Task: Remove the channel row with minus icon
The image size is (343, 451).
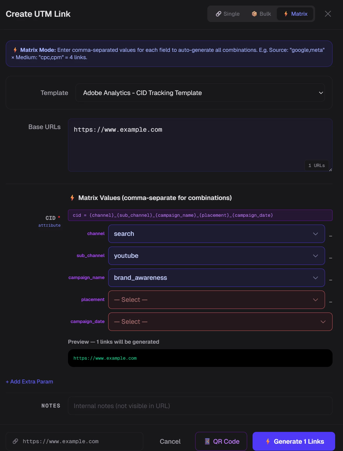Action: [x=331, y=236]
